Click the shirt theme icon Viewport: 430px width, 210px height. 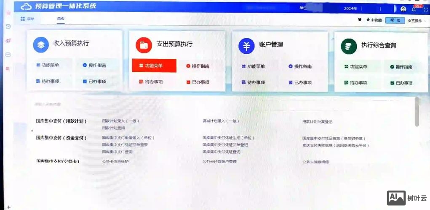(360, 20)
